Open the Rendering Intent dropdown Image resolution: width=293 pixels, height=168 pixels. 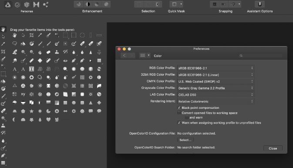[216, 101]
